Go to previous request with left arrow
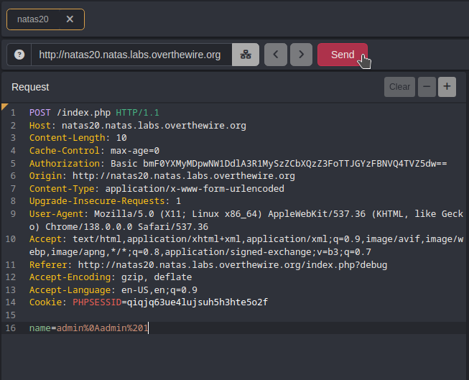This screenshot has width=469, height=380. (276, 55)
